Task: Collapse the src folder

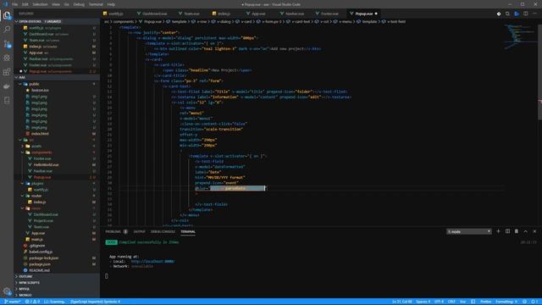Action: click(x=31, y=140)
